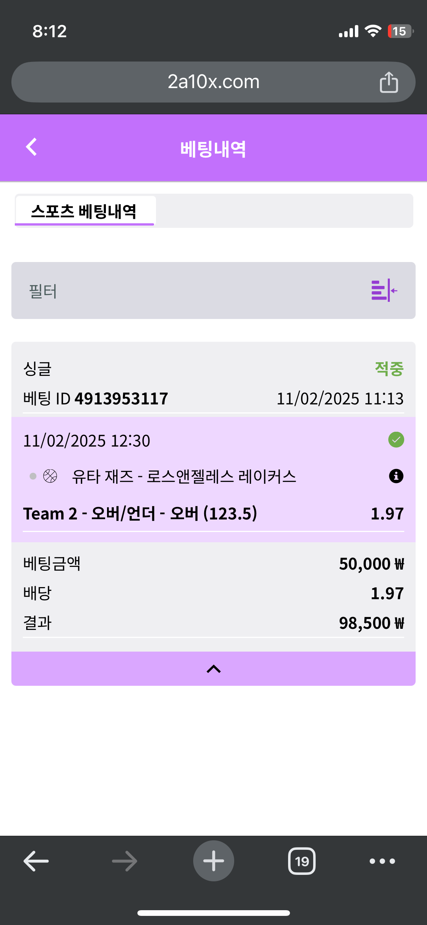Viewport: 427px width, 925px height.
Task: Tap the 유타 재즈 - 로스앤젤레스 레이커스 match
Action: pyautogui.click(x=184, y=476)
